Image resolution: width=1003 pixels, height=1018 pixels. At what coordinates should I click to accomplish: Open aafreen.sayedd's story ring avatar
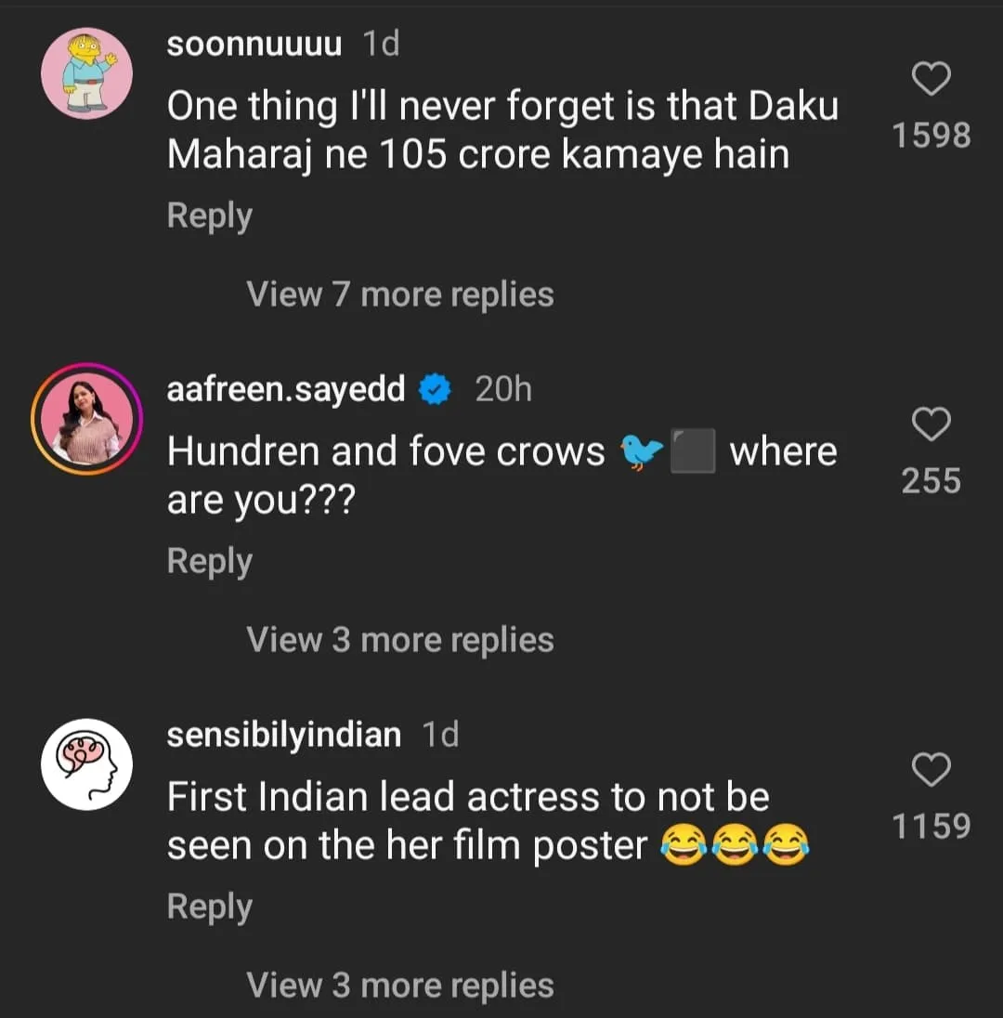[87, 419]
